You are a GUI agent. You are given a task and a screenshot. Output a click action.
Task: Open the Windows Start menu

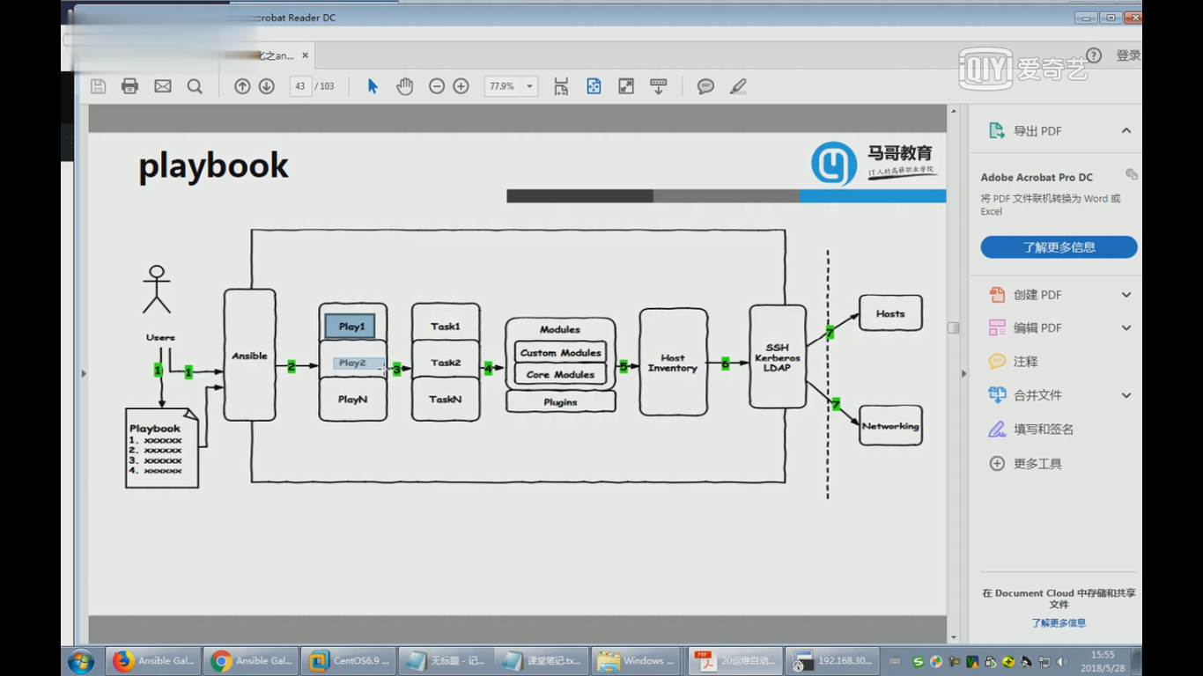81,661
